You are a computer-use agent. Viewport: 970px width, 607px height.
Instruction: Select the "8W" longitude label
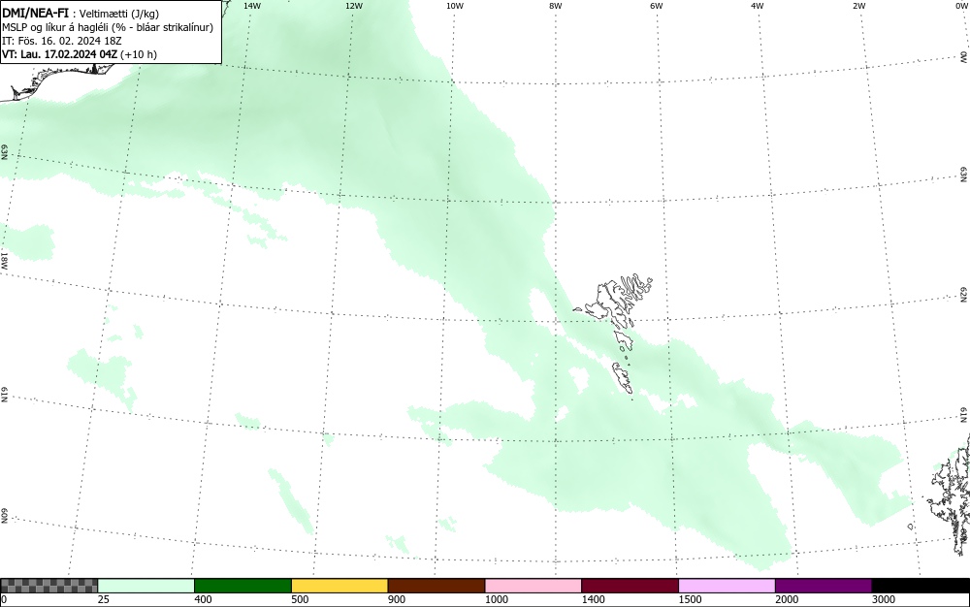tap(556, 6)
